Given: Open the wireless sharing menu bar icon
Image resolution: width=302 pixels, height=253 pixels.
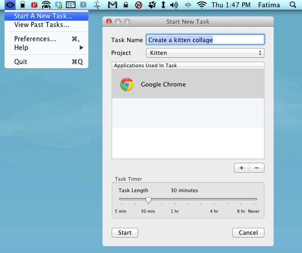Looking at the screenshot, I should pos(46,5).
